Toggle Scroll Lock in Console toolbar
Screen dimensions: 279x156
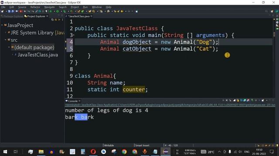coord(238,100)
